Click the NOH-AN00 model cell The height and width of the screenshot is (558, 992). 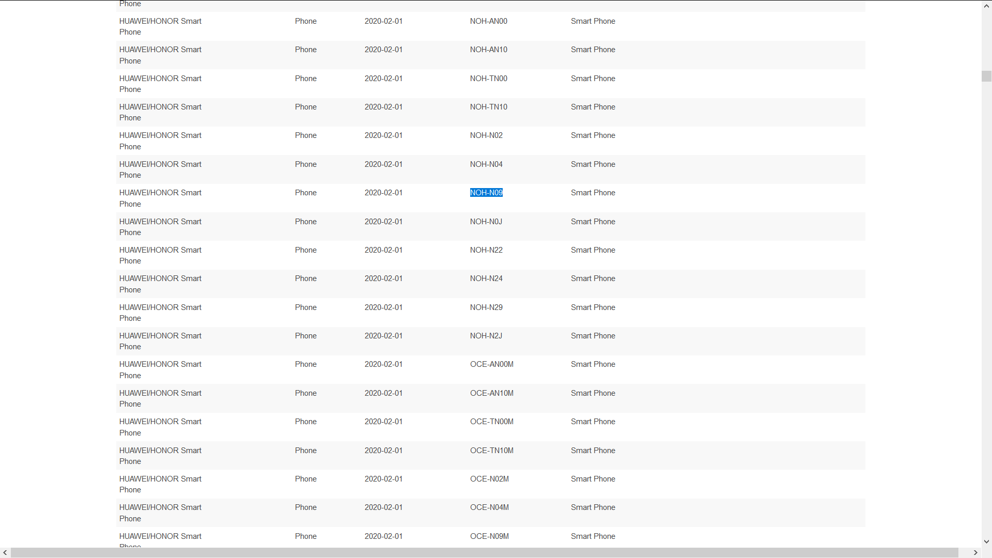point(489,21)
